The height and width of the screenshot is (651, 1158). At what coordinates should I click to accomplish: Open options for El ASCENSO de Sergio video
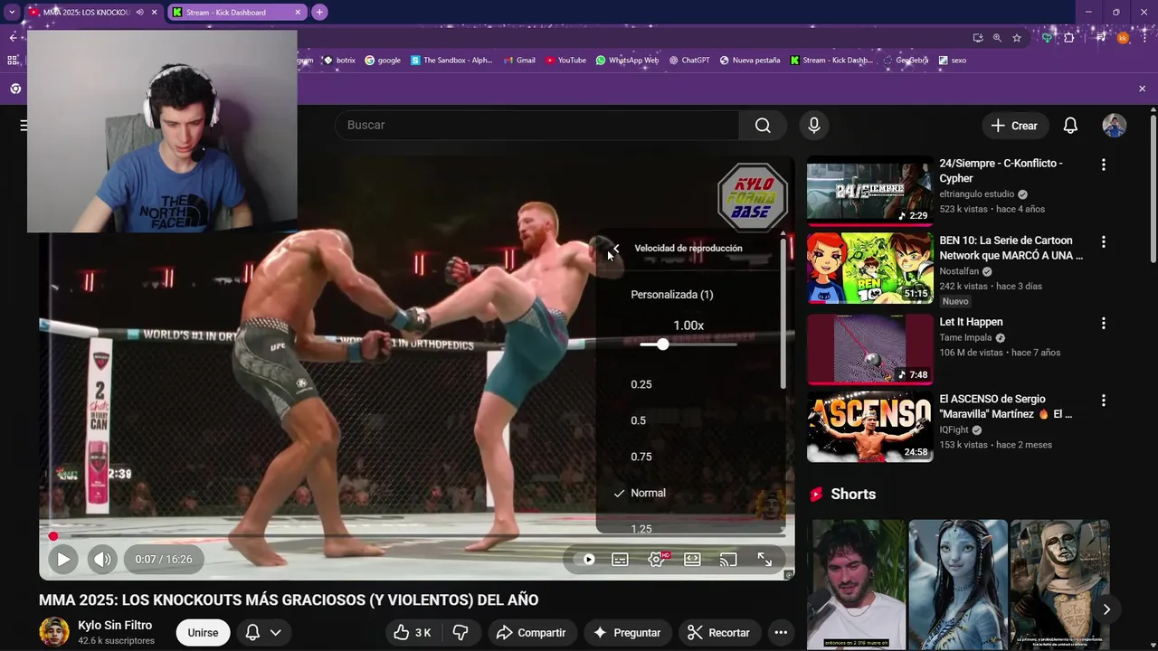[1103, 400]
